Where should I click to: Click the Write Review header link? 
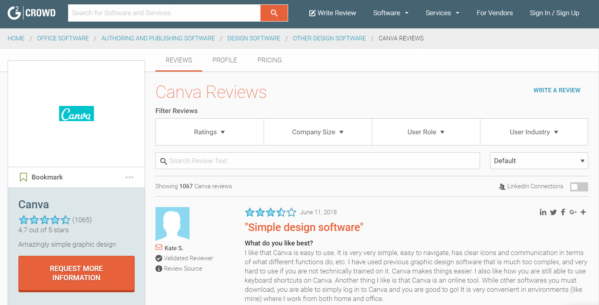click(x=333, y=13)
